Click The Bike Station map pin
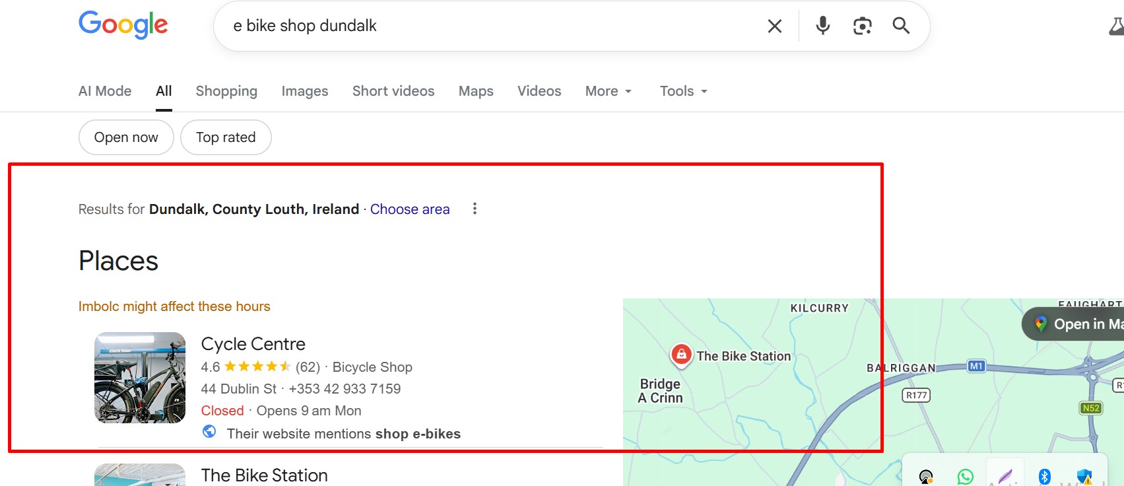1124x486 pixels. [x=681, y=355]
